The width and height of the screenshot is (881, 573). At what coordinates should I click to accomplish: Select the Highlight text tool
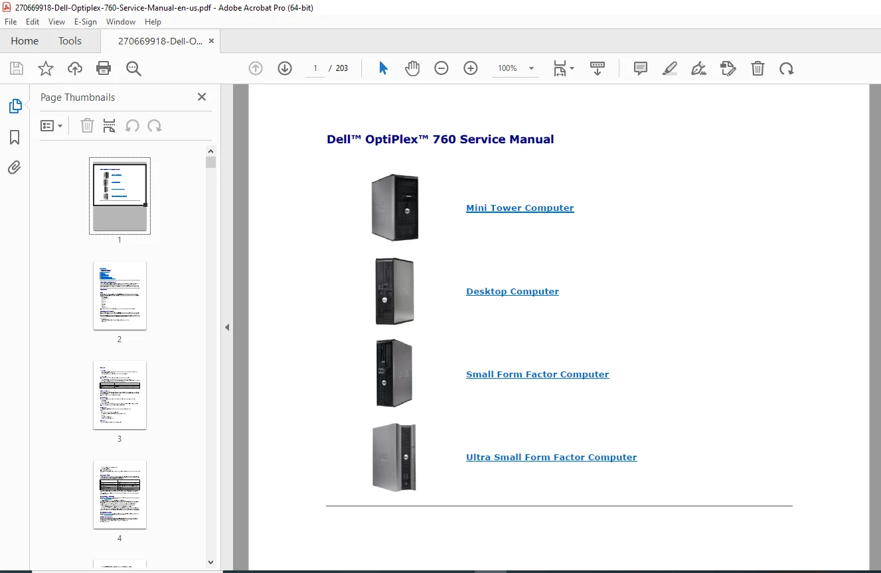(670, 68)
